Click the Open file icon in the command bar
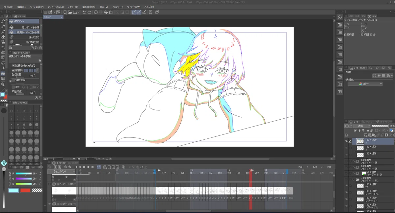The height and width of the screenshot is (213, 395). 70,12
